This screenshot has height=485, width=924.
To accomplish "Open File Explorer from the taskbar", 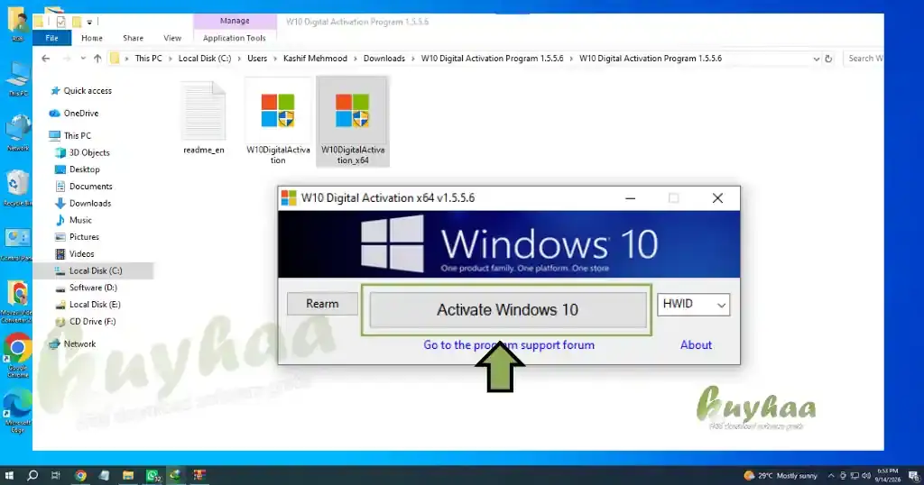I will pyautogui.click(x=128, y=475).
